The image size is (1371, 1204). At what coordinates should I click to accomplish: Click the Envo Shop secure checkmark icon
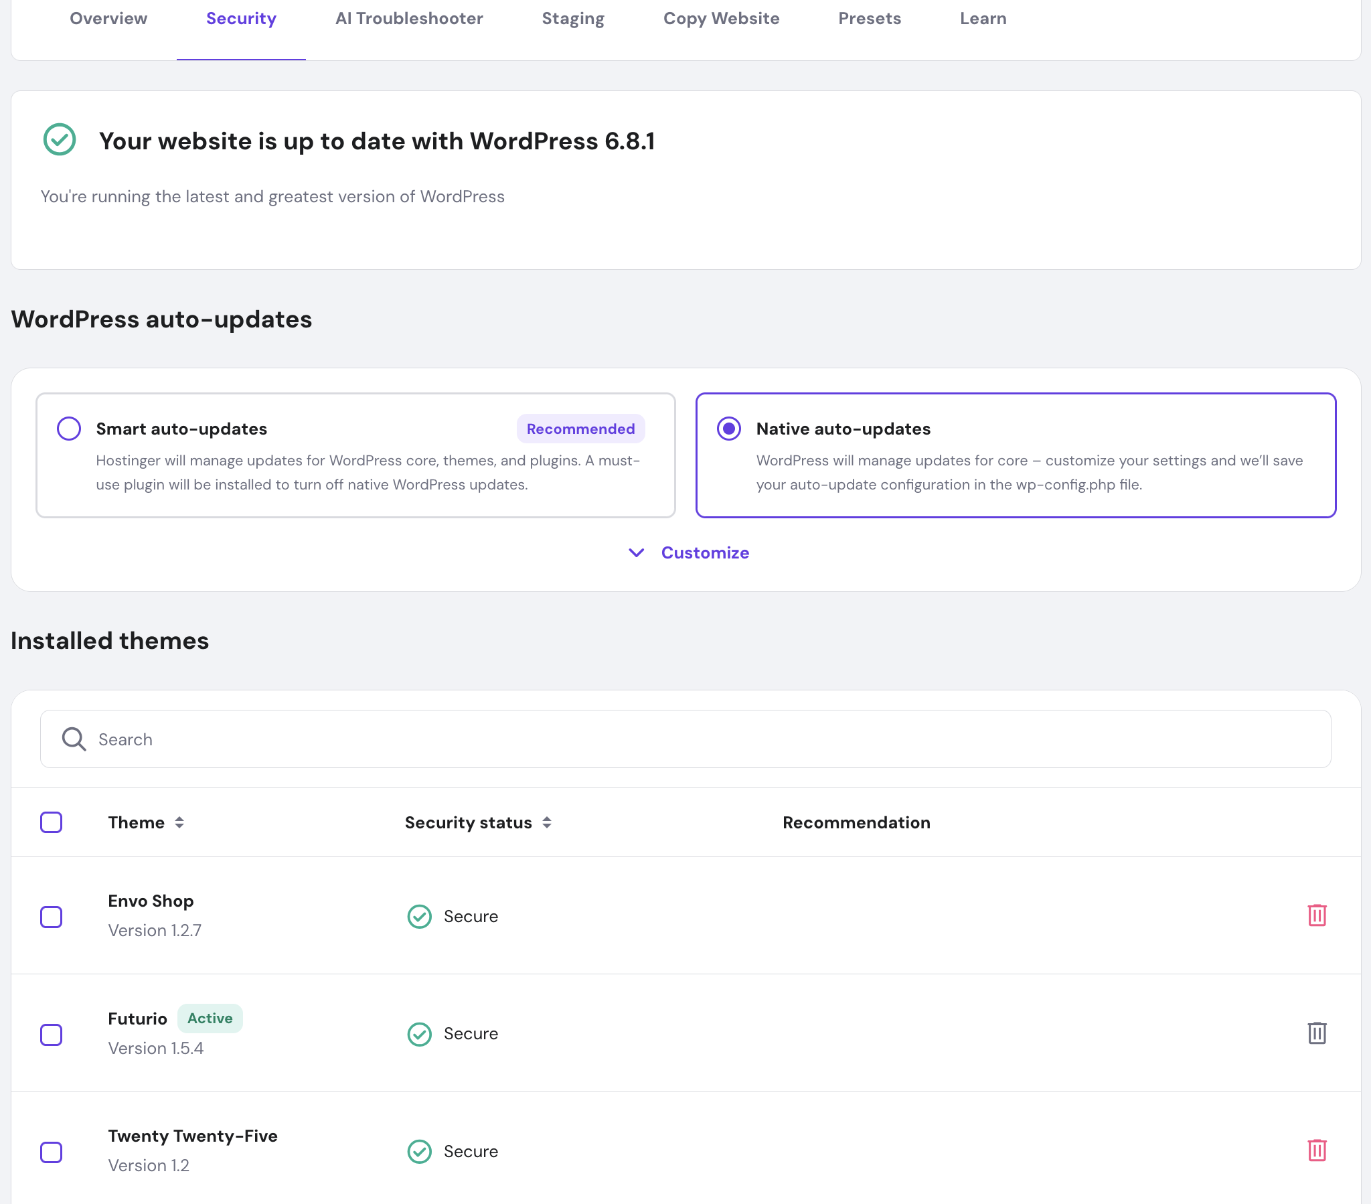click(x=419, y=916)
